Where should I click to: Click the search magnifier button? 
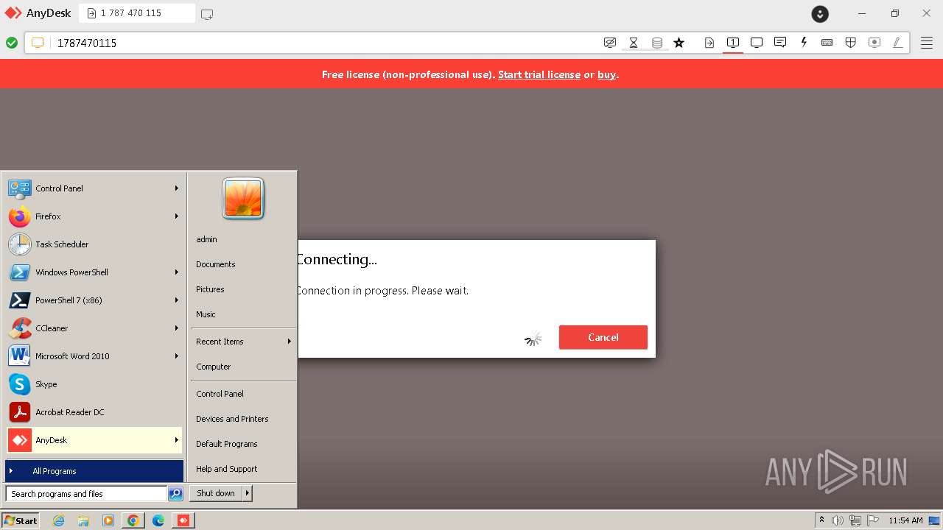175,494
